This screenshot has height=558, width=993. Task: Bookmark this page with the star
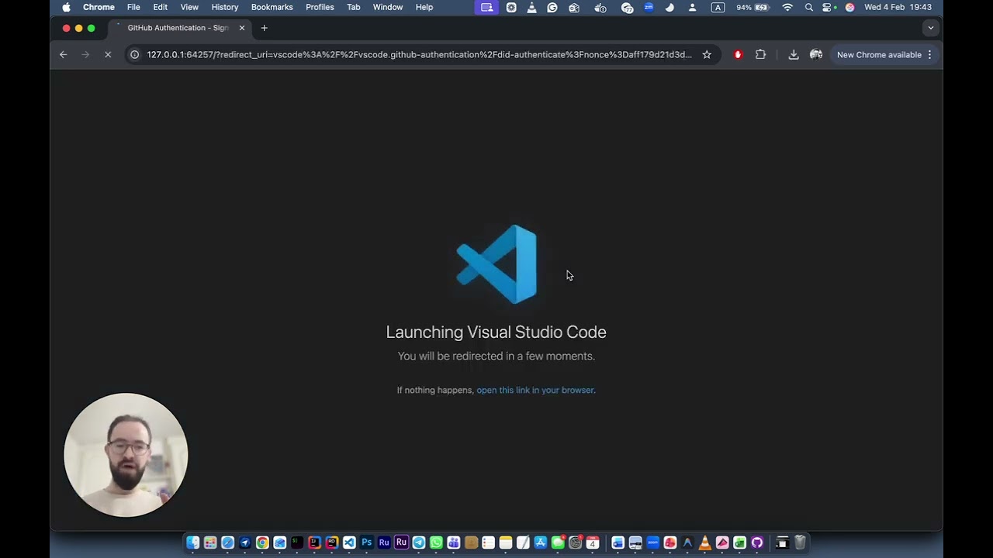click(707, 55)
